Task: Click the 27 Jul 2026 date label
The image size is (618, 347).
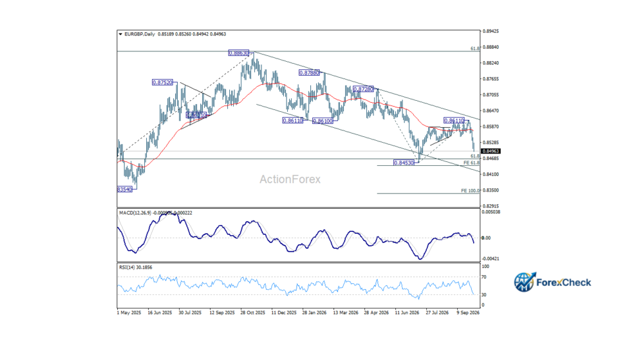Action: point(437,313)
